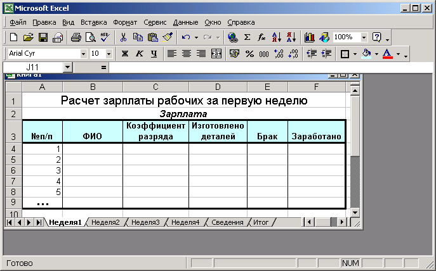Screen dimensions: 436x271
Task: Open the Данные menu
Action: pyautogui.click(x=185, y=22)
